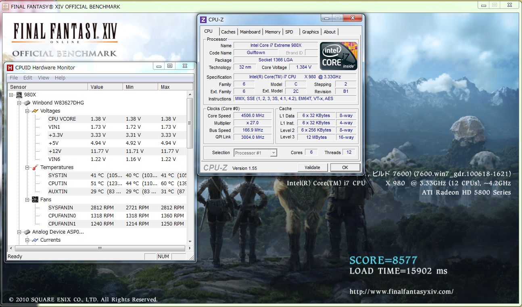This screenshot has height=307, width=522.
Task: Click the Code Name value Gulftown
Action: [x=256, y=53]
